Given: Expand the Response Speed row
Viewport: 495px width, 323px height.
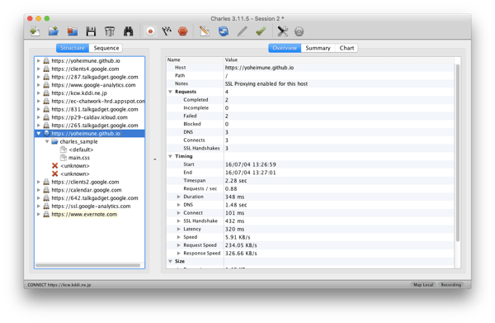Looking at the screenshot, I should 179,253.
